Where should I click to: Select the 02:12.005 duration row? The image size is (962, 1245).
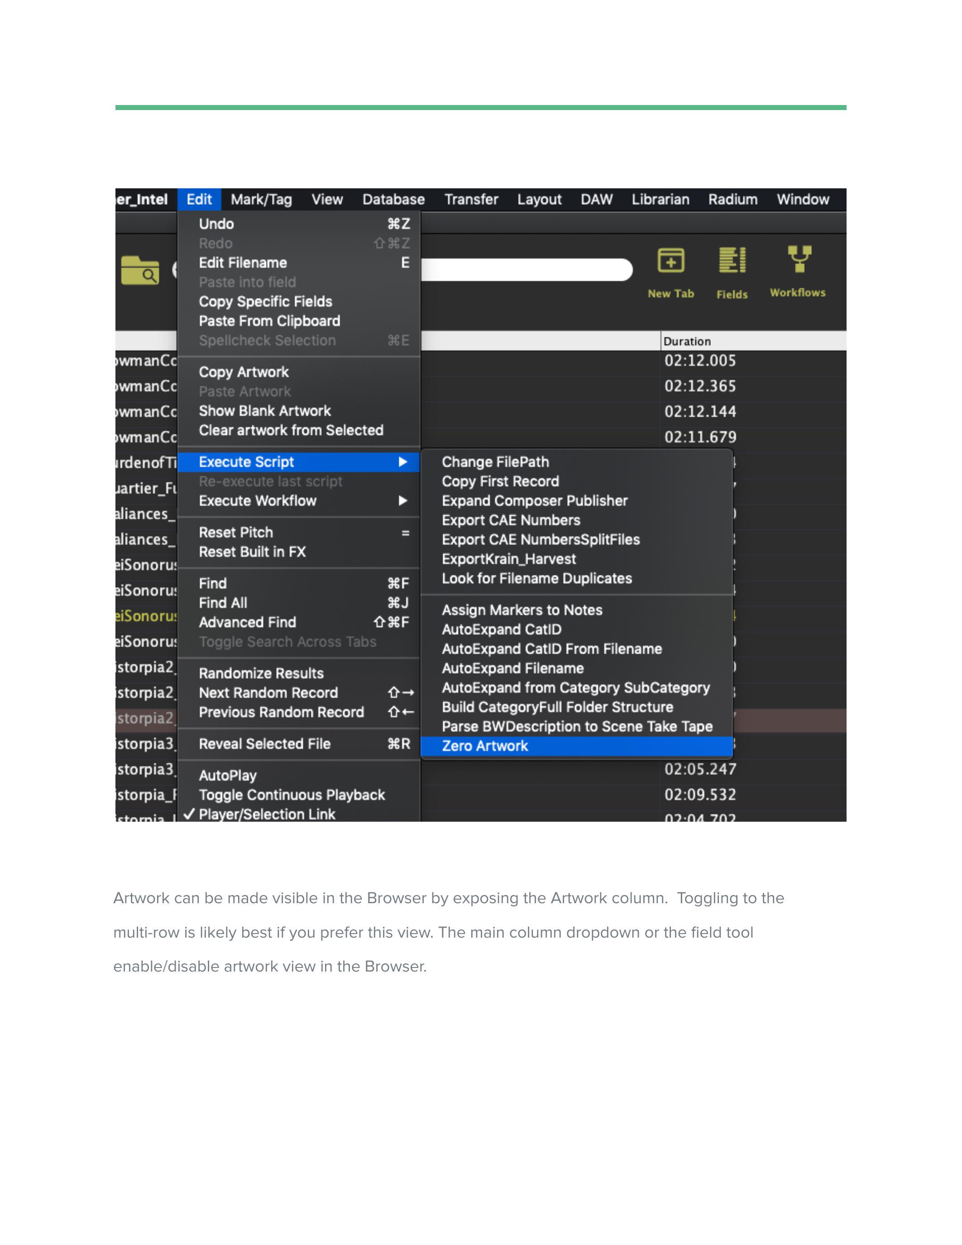pos(700,361)
